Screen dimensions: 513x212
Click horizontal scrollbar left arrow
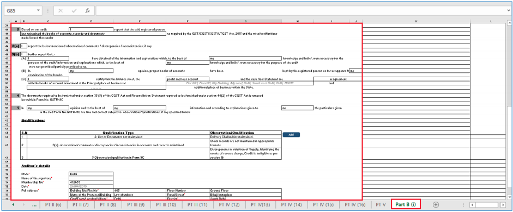(x=472, y=204)
